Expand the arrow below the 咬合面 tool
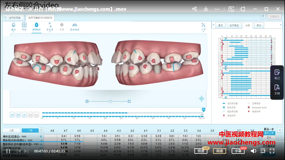This screenshot has width=285, height=160. pyautogui.click(x=50, y=32)
